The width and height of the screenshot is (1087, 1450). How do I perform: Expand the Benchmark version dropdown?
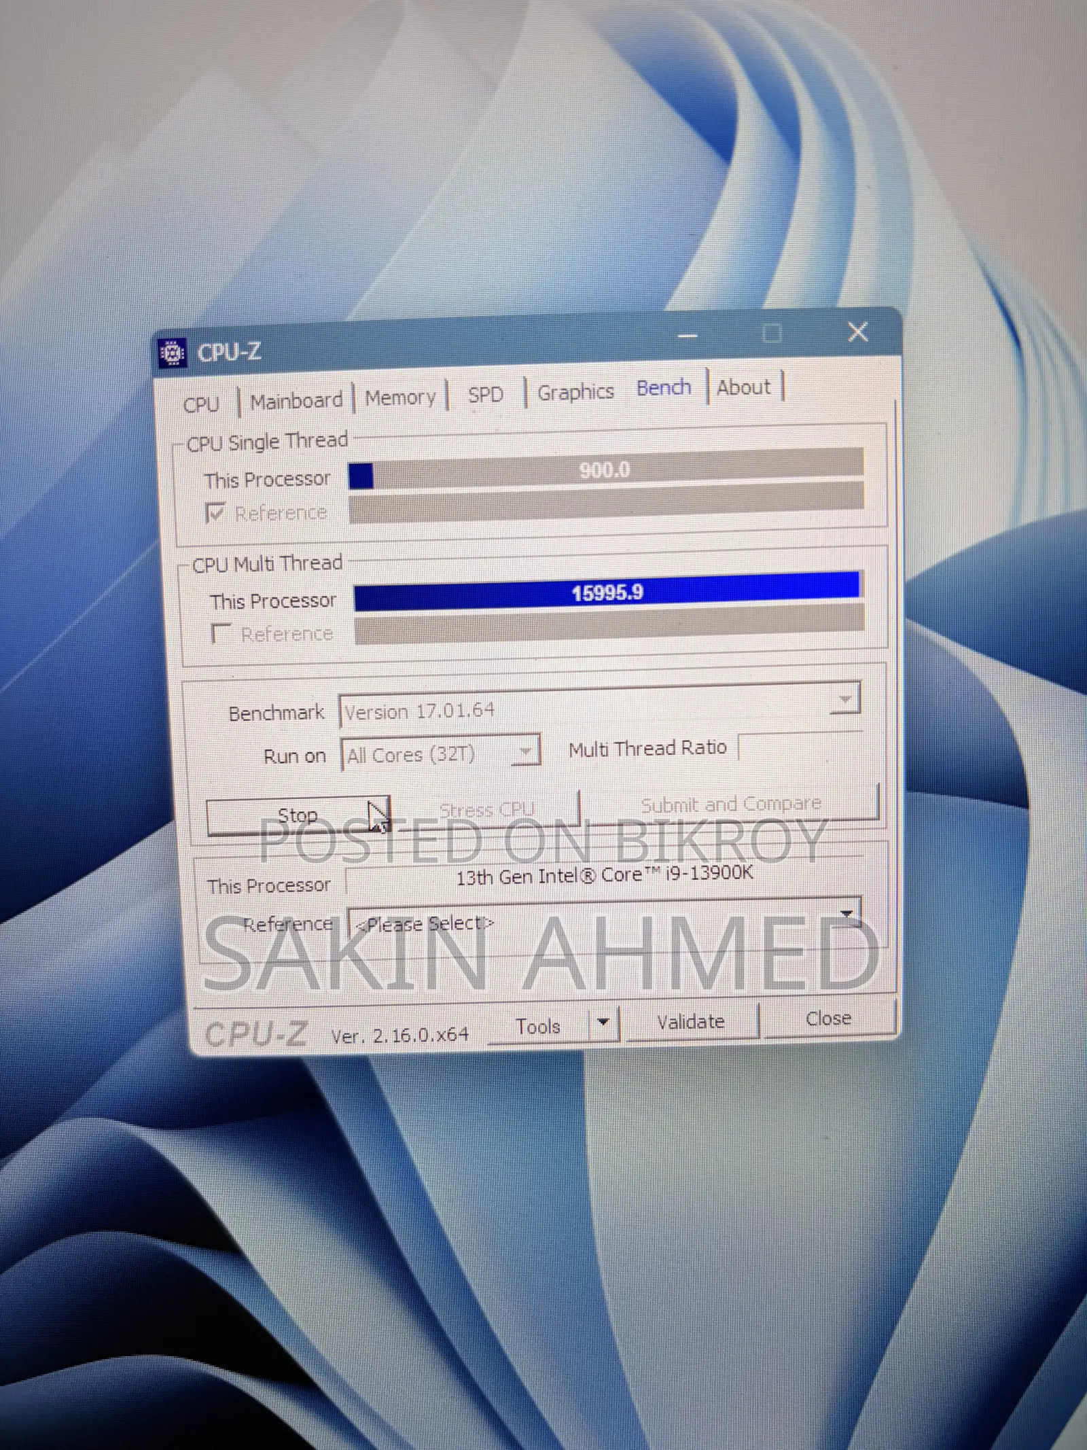(x=845, y=699)
